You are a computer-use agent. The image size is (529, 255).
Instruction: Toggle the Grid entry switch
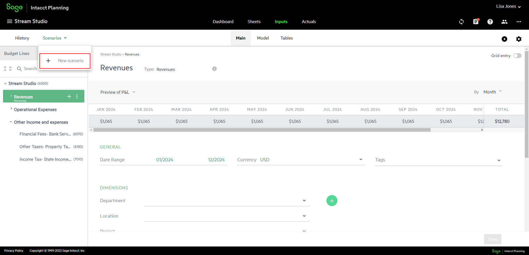point(517,56)
